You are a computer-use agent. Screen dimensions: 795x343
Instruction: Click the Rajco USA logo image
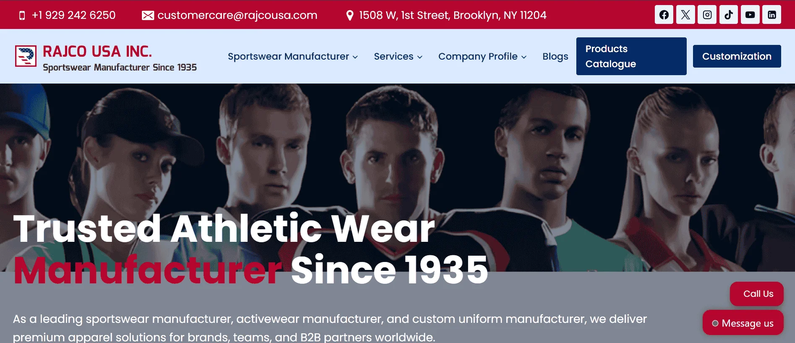pyautogui.click(x=26, y=56)
